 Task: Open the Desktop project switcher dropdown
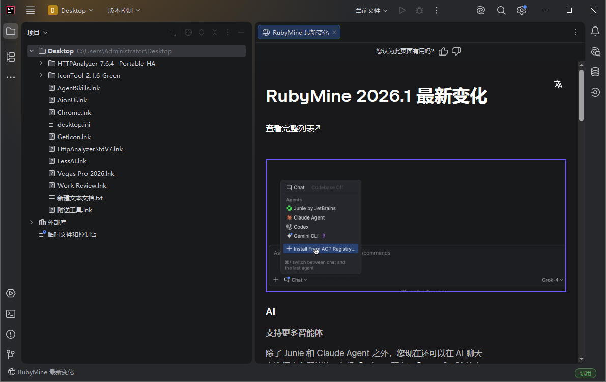pyautogui.click(x=71, y=10)
